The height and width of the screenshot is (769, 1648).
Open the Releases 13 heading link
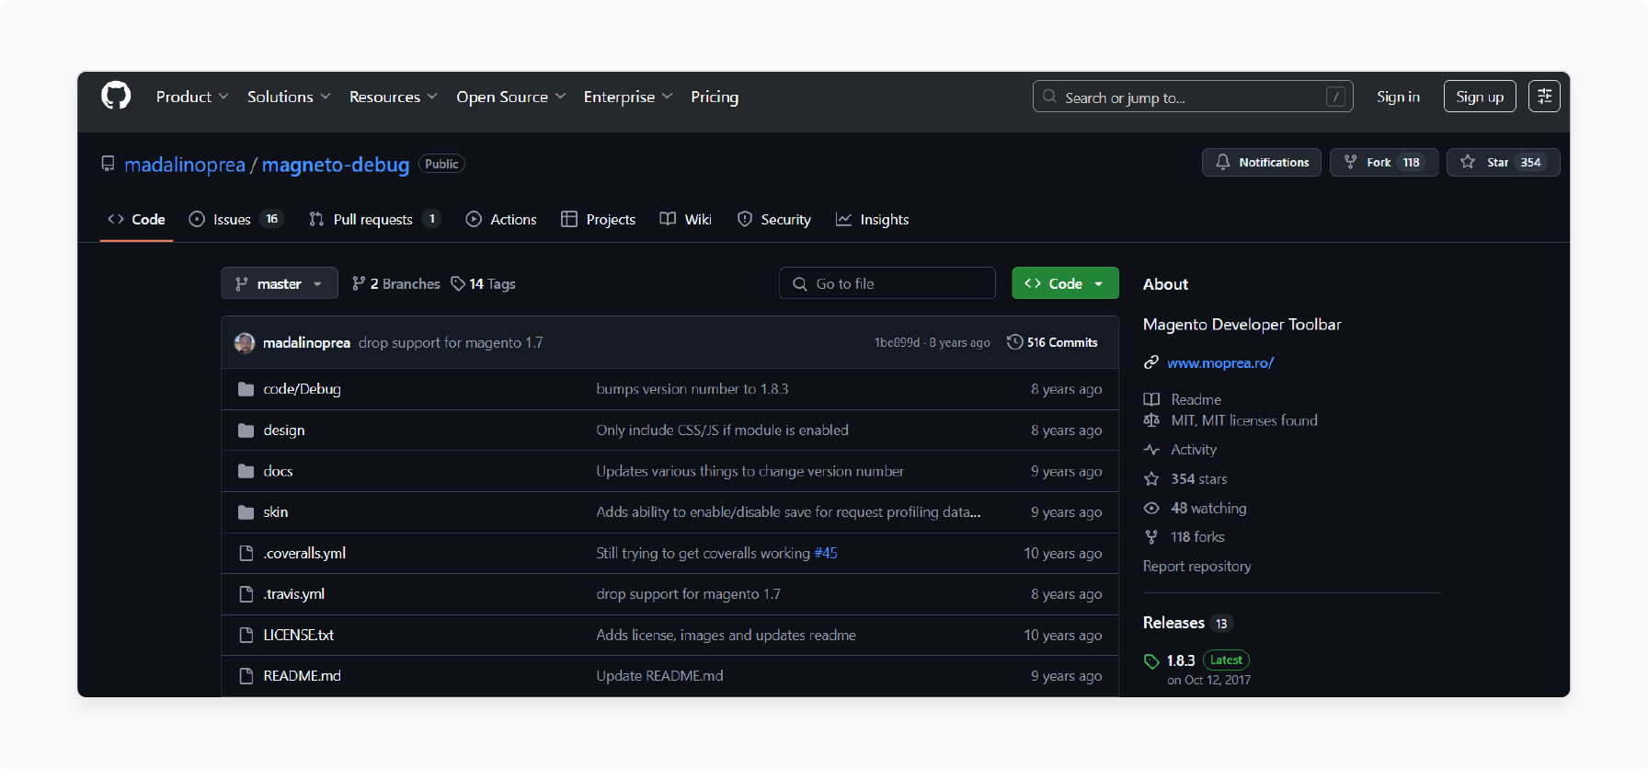1187,623
